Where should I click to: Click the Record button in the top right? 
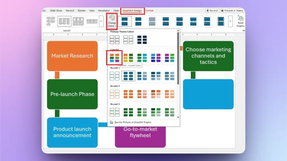coord(212,10)
